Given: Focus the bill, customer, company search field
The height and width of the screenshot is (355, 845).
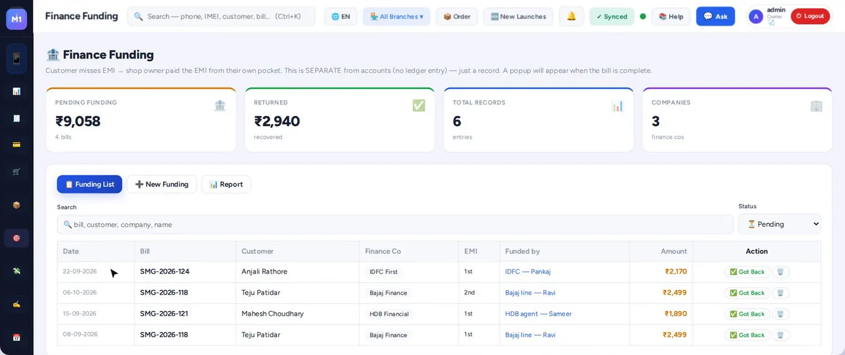Looking at the screenshot, I should pyautogui.click(x=395, y=224).
